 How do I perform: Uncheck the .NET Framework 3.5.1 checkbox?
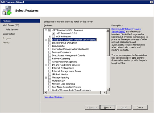53,33
